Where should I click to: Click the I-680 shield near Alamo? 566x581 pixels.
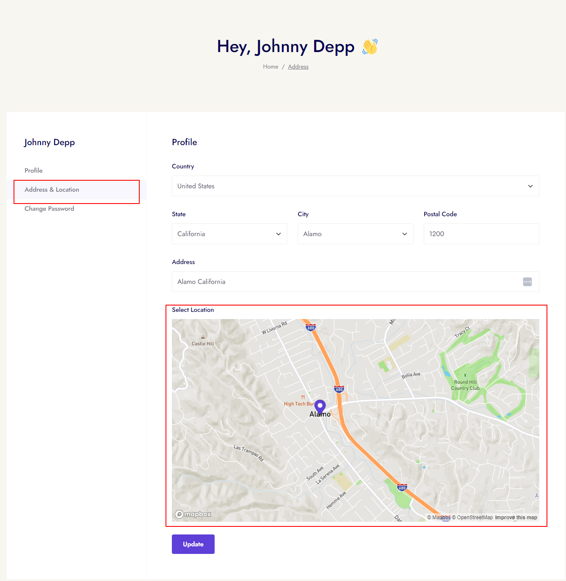pos(339,389)
